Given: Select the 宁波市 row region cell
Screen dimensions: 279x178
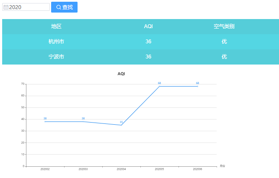Looking at the screenshot, I should [x=56, y=57].
